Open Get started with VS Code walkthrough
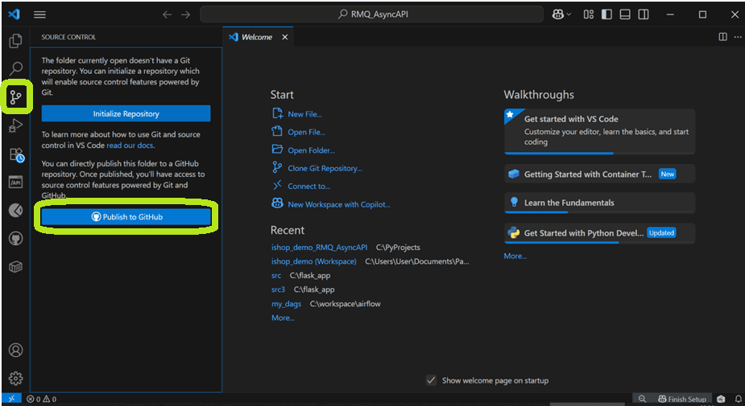 coord(599,131)
